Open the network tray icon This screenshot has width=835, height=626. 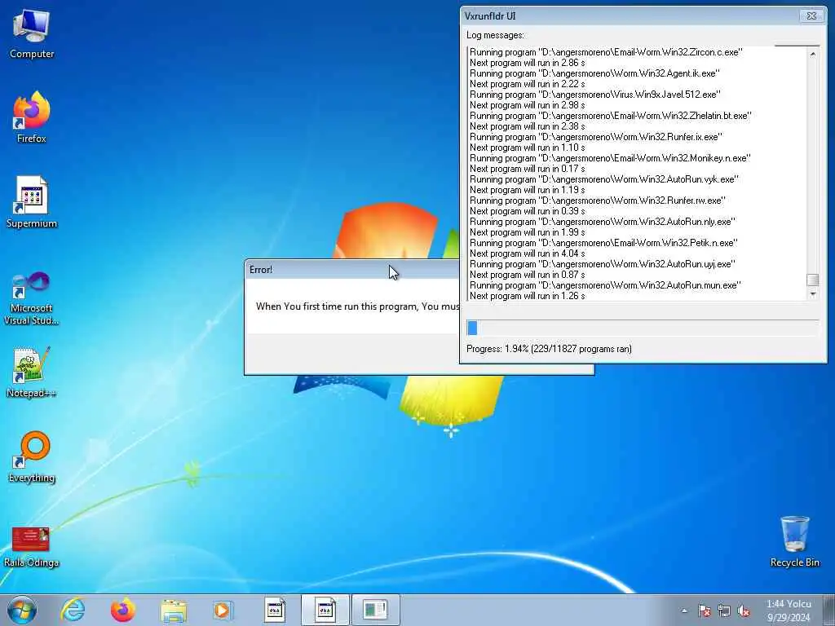724,611
